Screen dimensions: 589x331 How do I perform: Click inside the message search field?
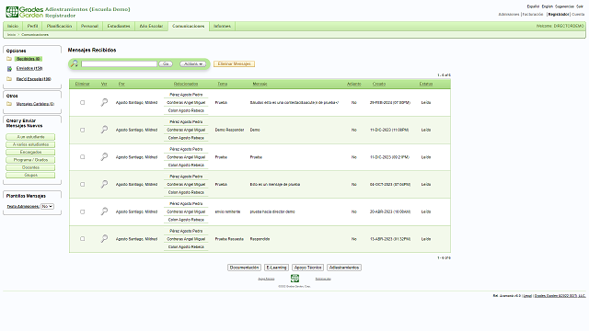point(119,63)
